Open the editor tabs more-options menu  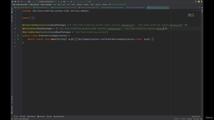(x=199, y=7)
